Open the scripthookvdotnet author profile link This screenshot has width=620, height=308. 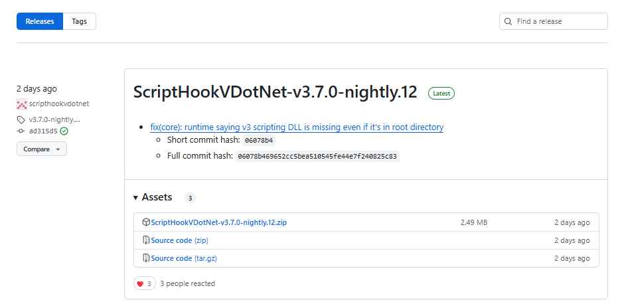[59, 104]
